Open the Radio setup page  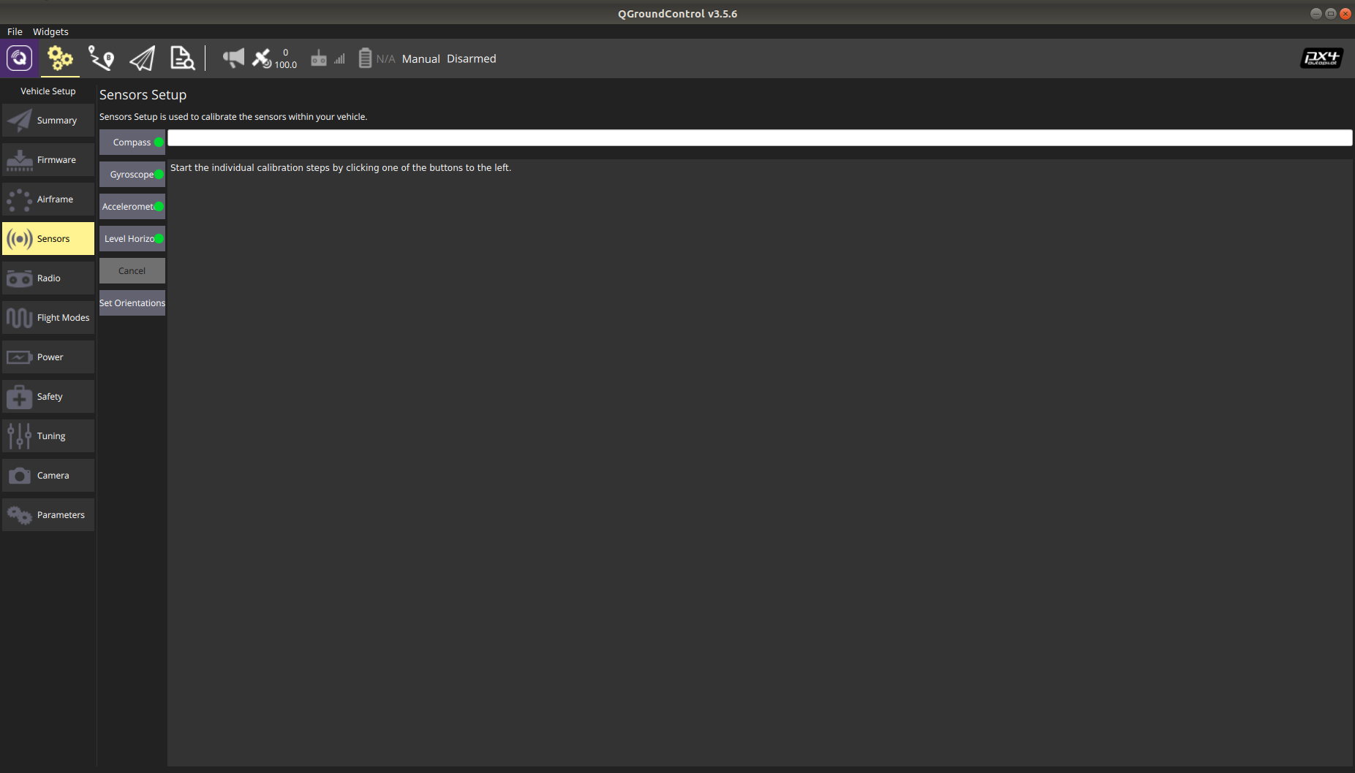pos(48,278)
